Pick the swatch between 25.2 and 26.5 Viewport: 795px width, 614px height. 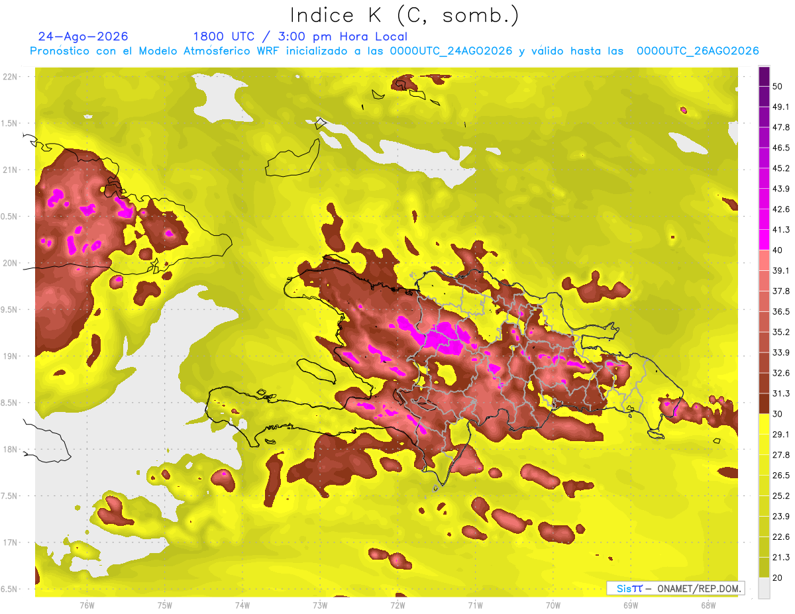click(764, 486)
